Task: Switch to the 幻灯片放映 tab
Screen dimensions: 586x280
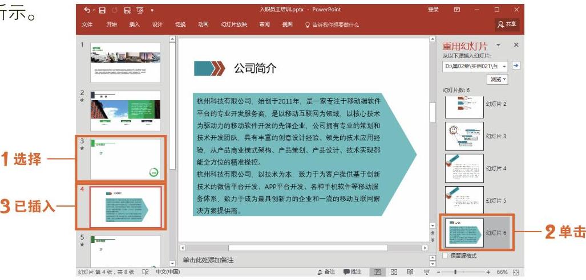Action: tap(234, 24)
